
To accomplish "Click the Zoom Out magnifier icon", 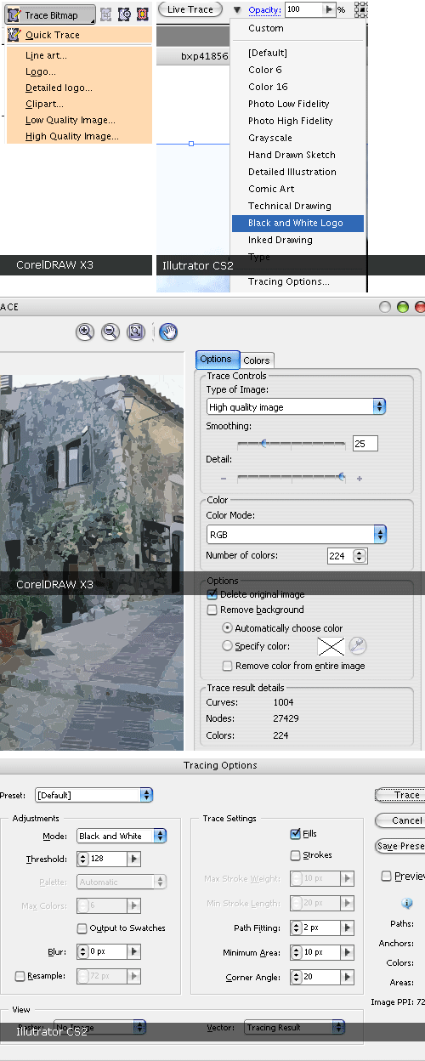I will pos(110,332).
